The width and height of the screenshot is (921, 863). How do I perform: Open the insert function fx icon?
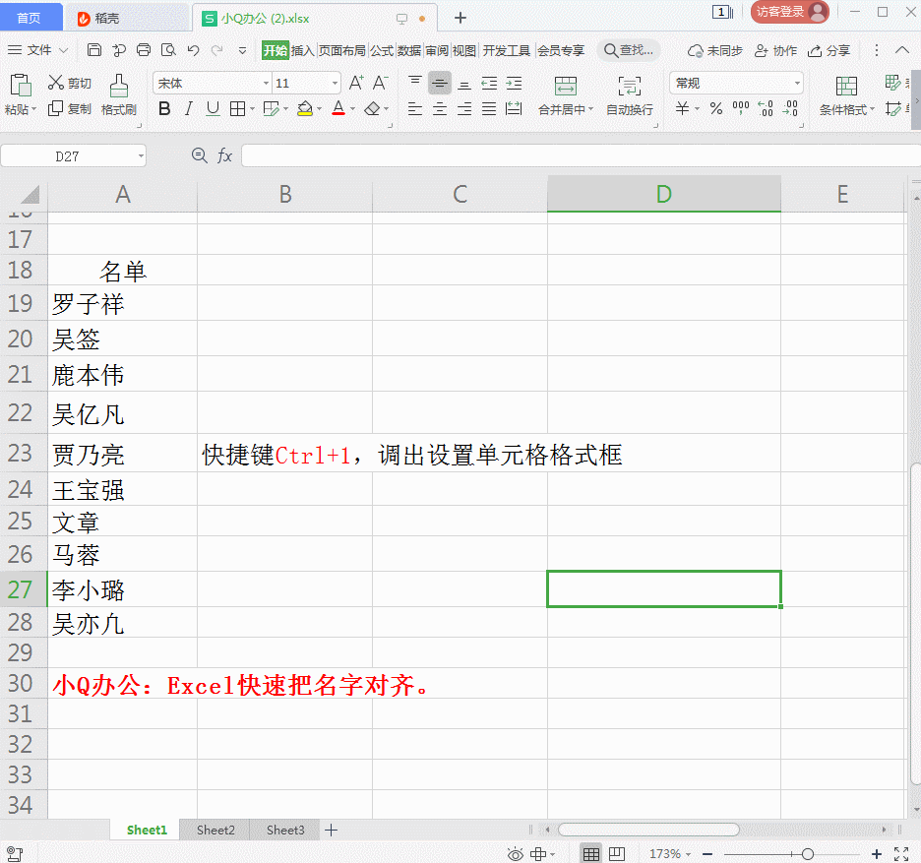225,155
